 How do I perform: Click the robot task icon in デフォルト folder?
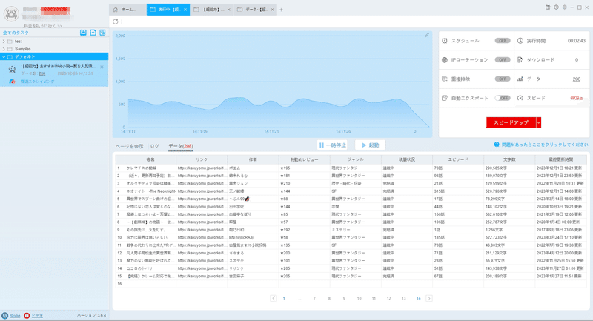[12, 70]
